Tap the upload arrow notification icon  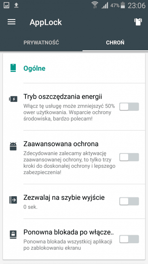pos(16,5)
